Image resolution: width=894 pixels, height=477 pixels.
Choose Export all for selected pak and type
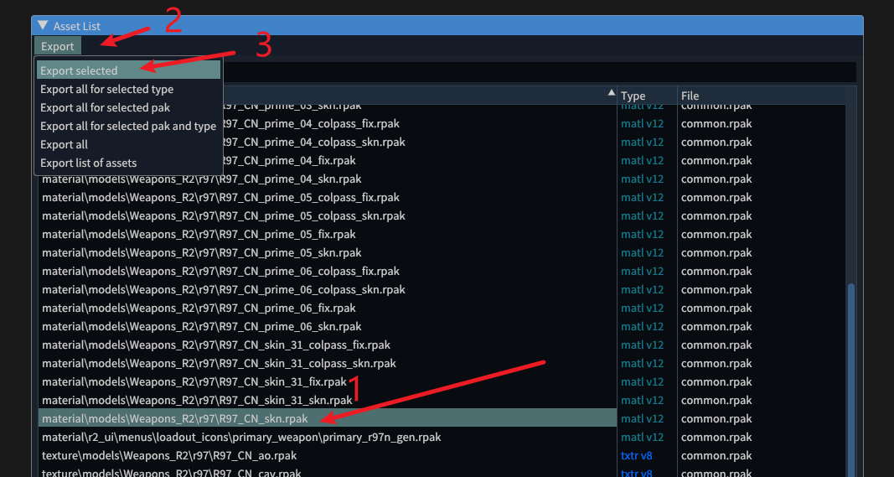click(127, 126)
